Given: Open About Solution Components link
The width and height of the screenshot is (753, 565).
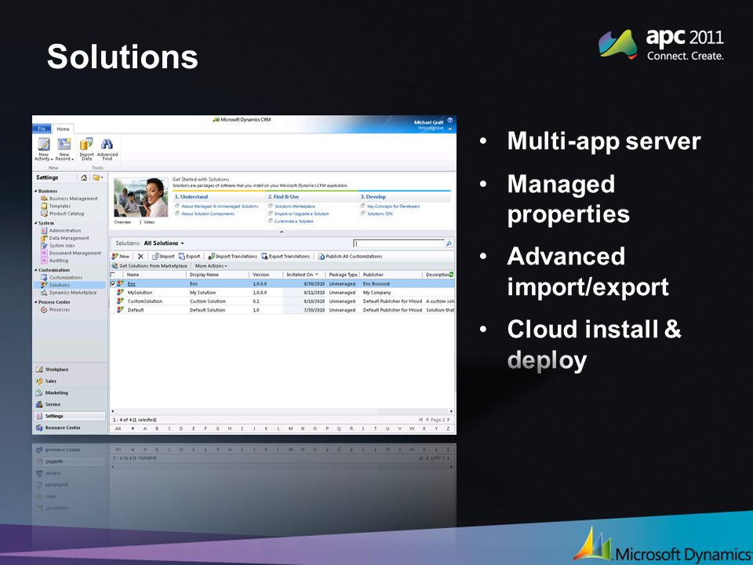Looking at the screenshot, I should [x=207, y=213].
